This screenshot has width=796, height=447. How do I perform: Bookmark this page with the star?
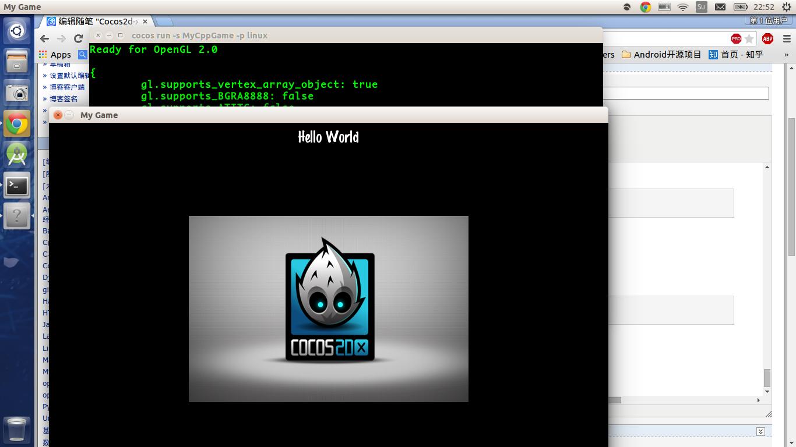click(749, 38)
